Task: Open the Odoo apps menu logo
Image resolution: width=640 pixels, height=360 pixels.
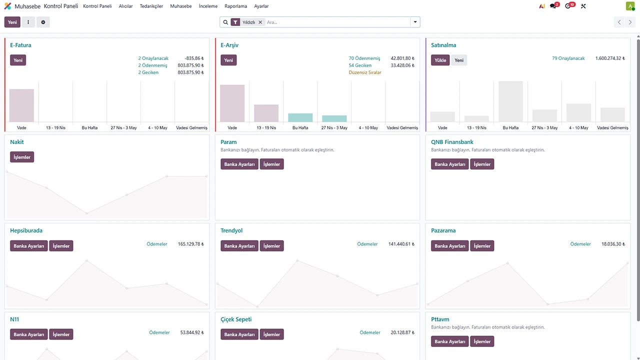Action: [x=7, y=6]
